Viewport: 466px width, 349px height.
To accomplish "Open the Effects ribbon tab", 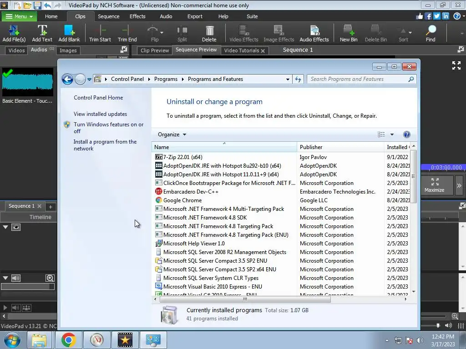I will [137, 16].
